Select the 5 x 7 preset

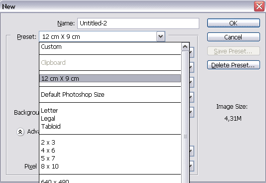coord(110,159)
